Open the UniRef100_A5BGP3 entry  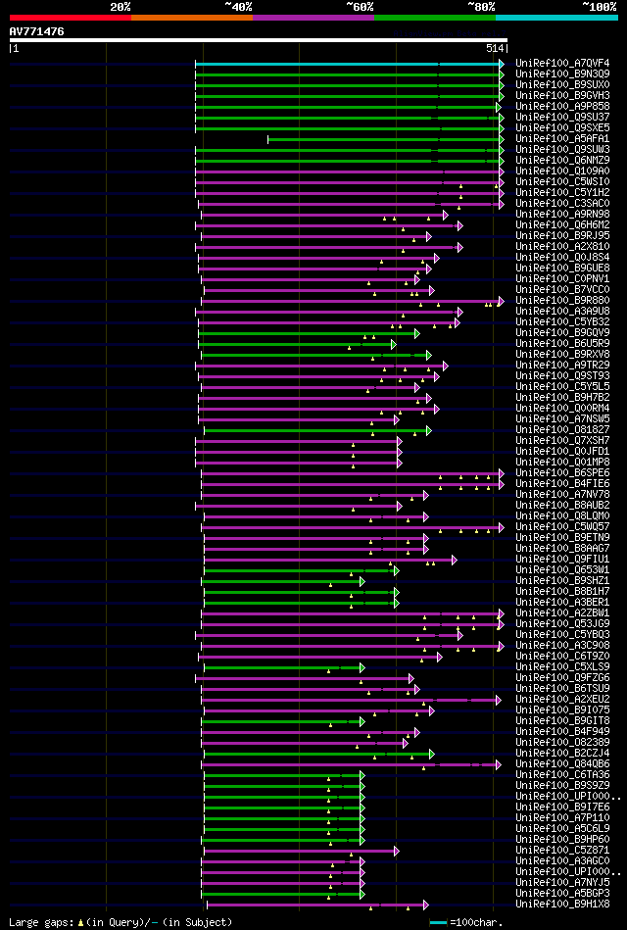[563, 893]
